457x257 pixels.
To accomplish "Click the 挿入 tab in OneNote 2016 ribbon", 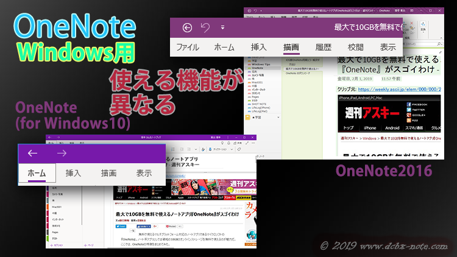I will (x=259, y=48).
